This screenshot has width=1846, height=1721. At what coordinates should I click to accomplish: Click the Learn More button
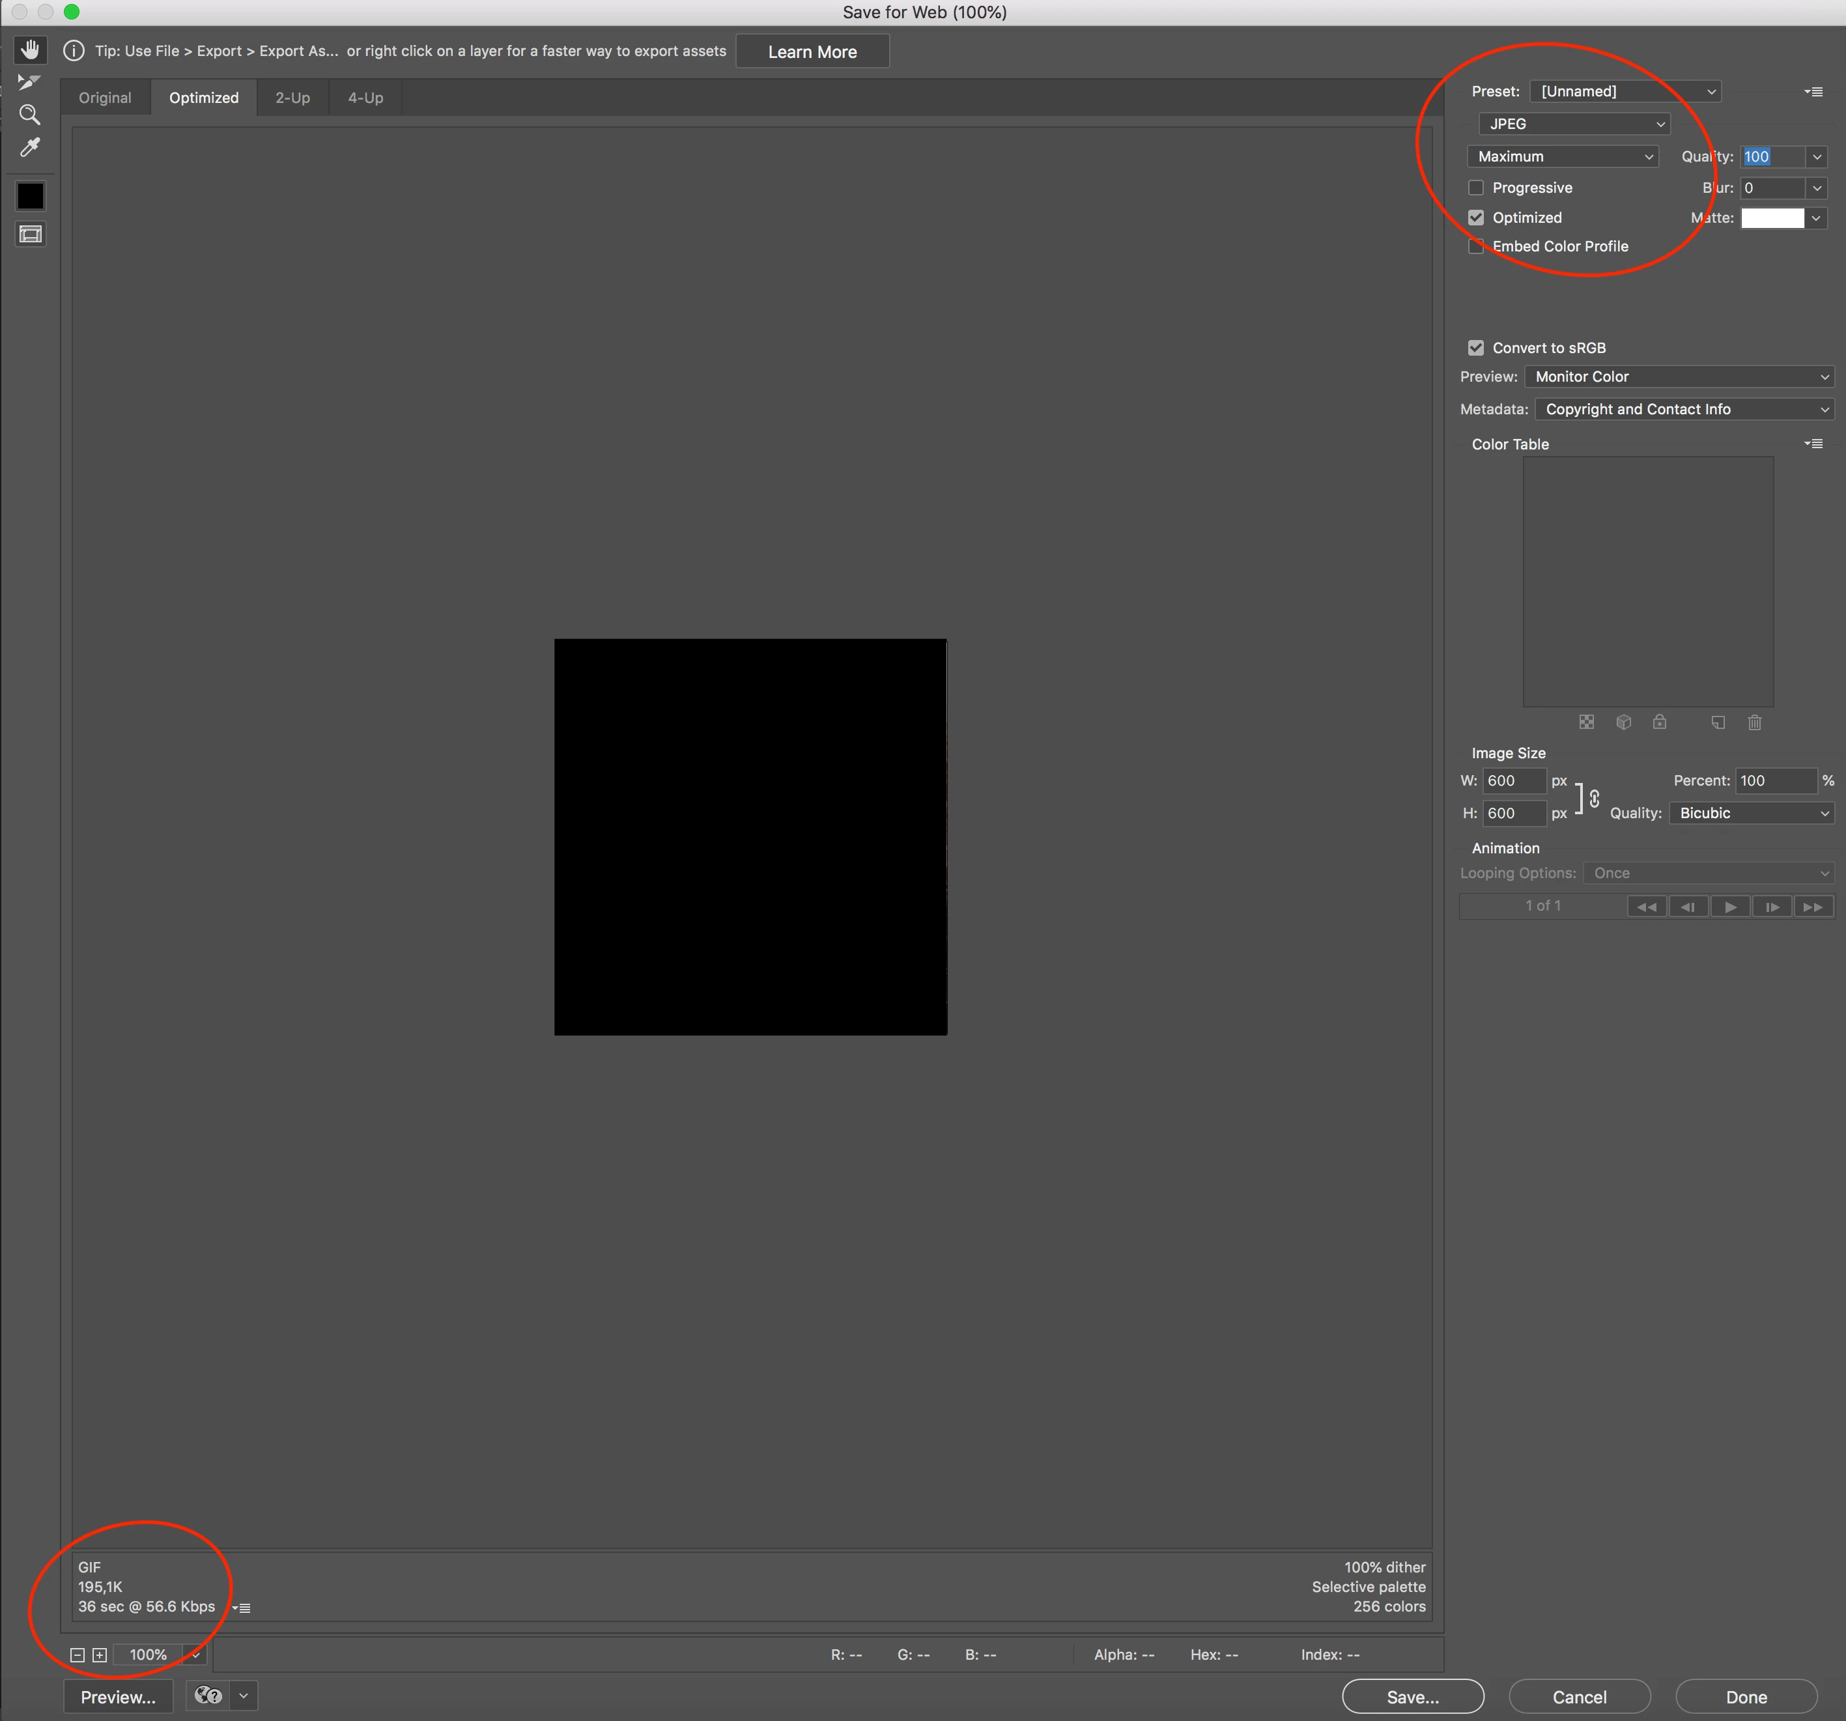point(812,52)
